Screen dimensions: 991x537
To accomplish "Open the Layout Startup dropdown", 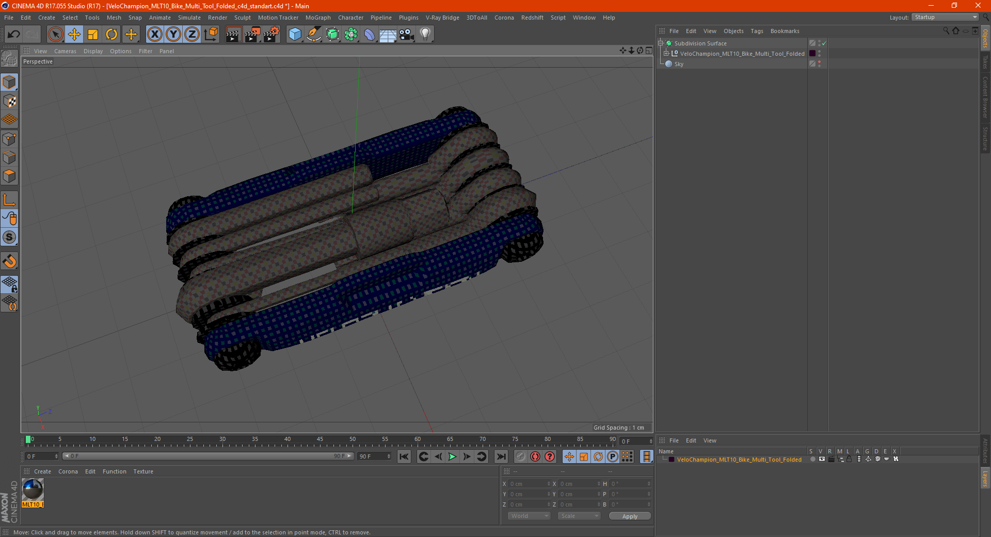I will point(946,17).
